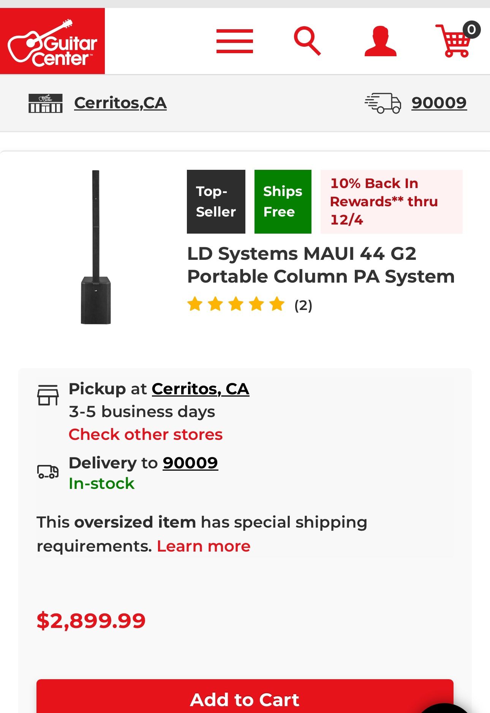Open the Learn more shipping link

click(x=204, y=546)
